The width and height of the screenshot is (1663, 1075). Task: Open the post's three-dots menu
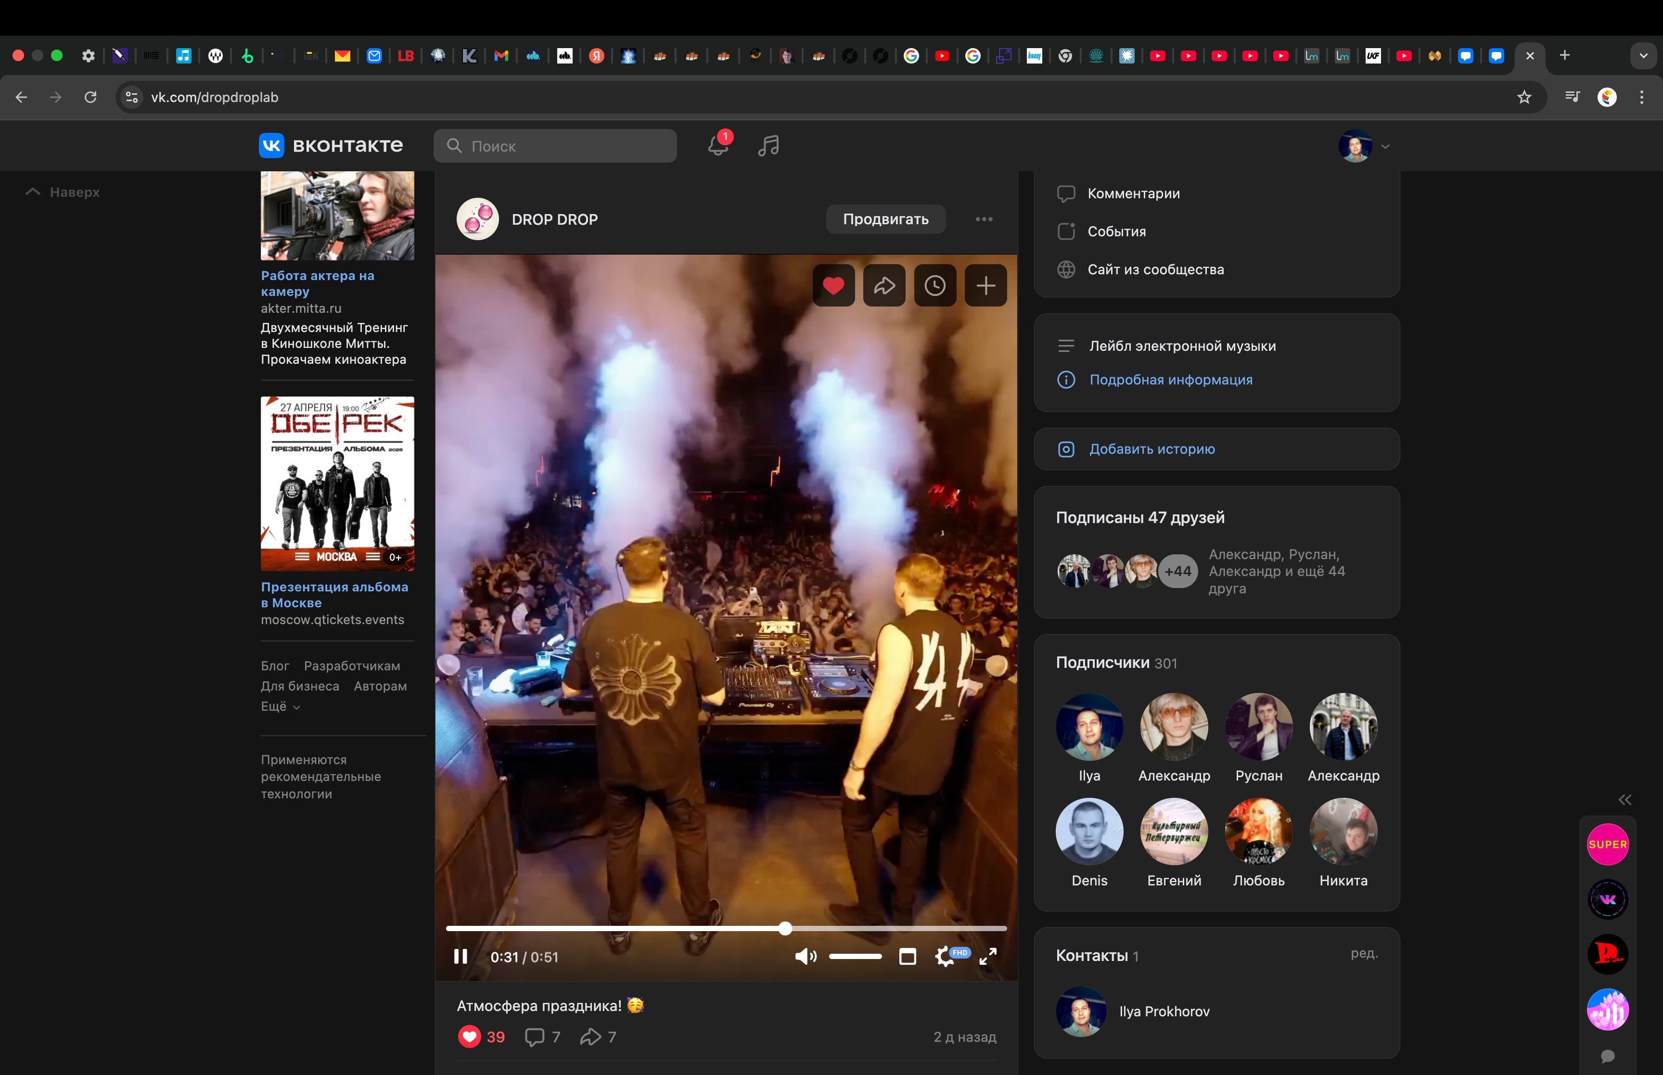click(984, 219)
